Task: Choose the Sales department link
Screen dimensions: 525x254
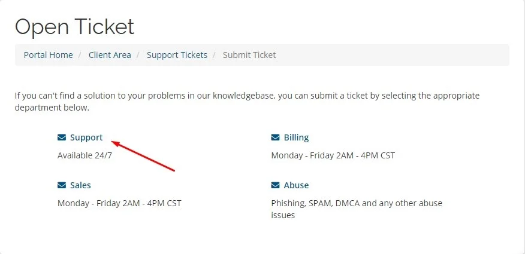Action: [80, 185]
